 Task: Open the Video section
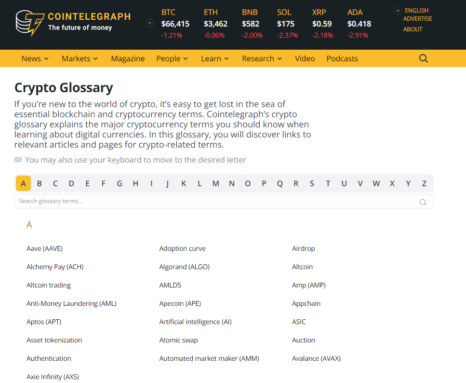click(305, 59)
